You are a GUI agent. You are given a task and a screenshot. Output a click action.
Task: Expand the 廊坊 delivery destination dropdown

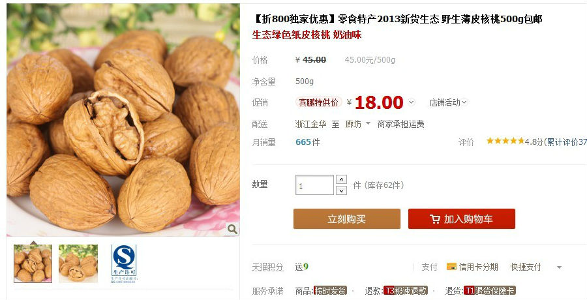(369, 123)
